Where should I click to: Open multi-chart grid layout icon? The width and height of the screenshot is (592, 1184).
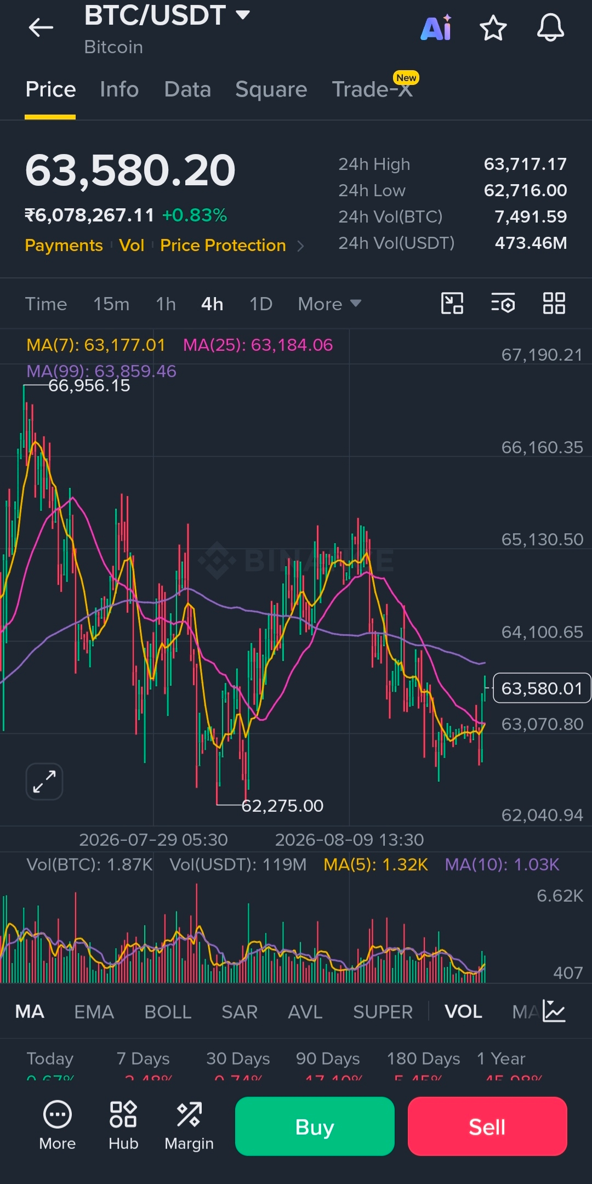tap(554, 303)
